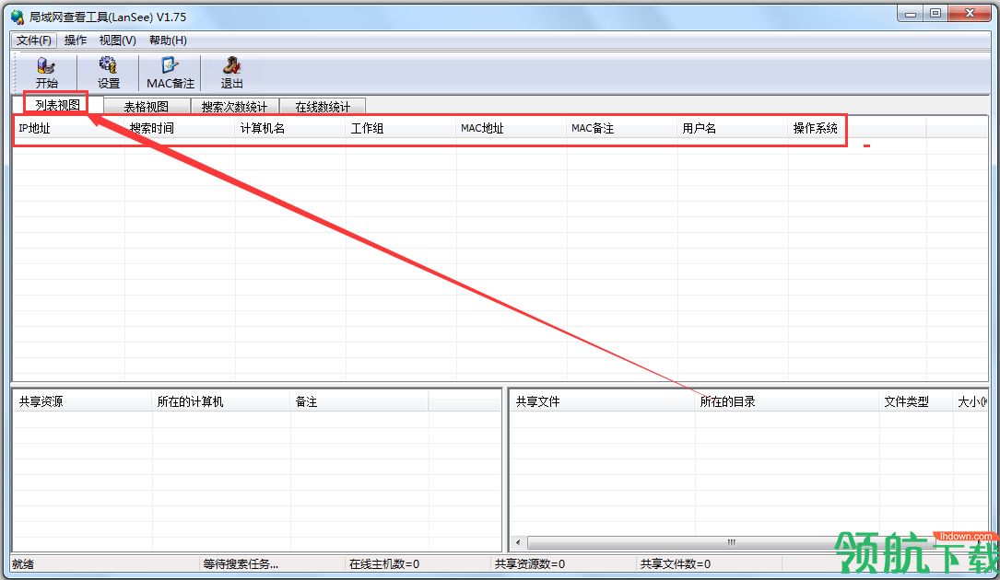Sort by 计算机名 column header

pos(290,128)
